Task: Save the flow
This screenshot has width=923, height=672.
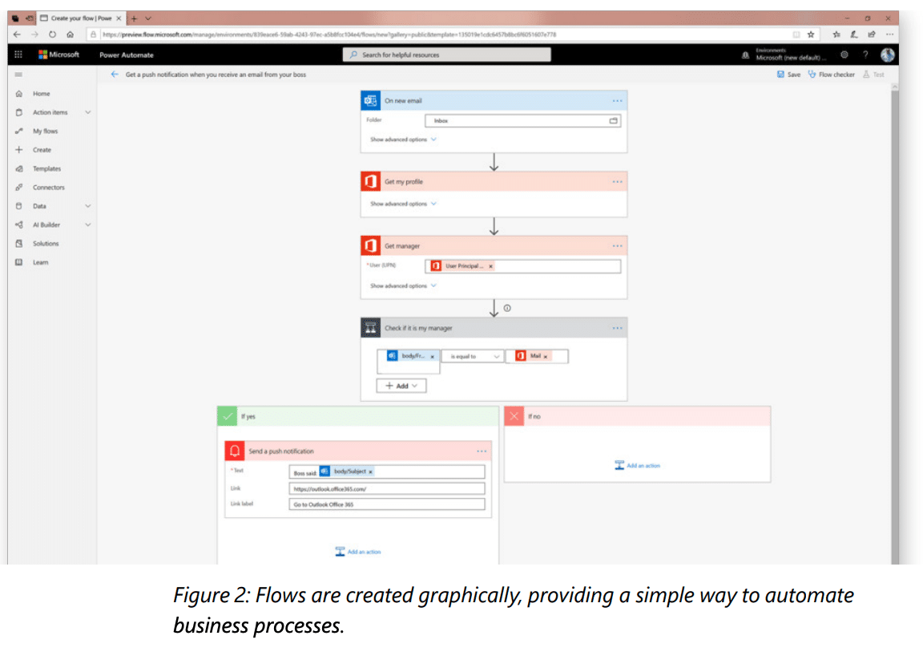Action: pos(788,75)
